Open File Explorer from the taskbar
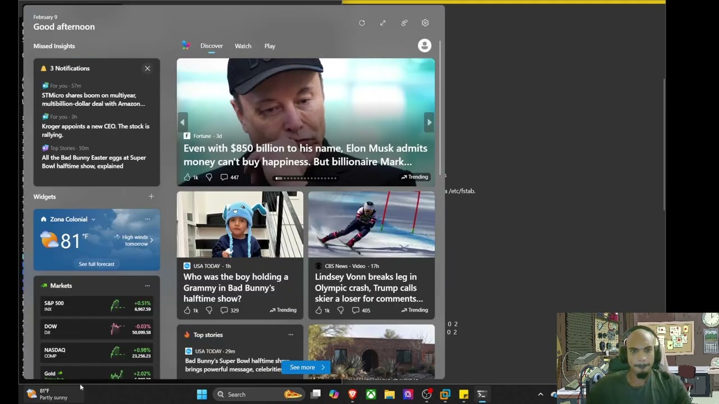719x404 pixels. 389,394
